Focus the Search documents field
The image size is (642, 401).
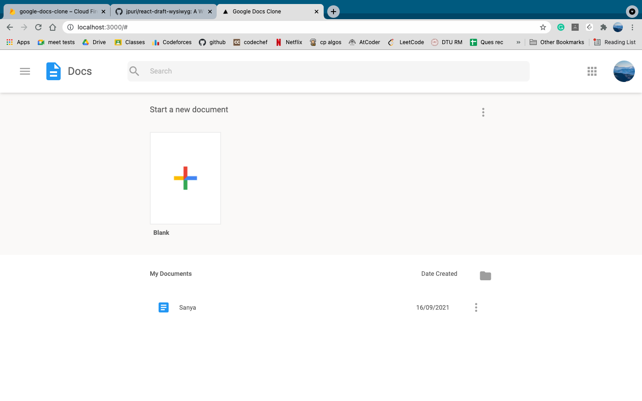pos(329,71)
